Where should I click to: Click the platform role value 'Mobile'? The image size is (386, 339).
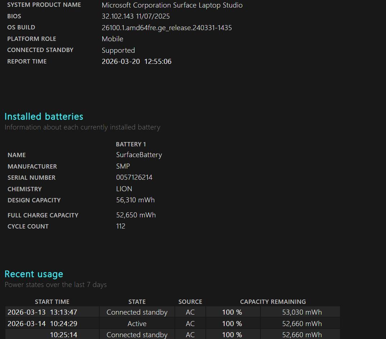(x=113, y=39)
